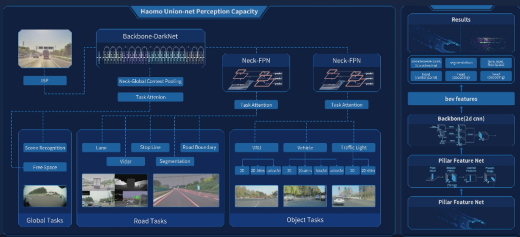
Task: Select the segmentation box under Results
Action: coord(461,62)
